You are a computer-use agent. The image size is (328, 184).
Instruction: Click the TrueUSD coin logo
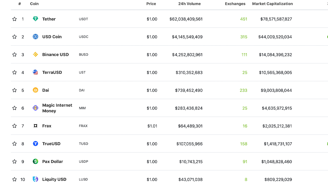pyautogui.click(x=35, y=144)
